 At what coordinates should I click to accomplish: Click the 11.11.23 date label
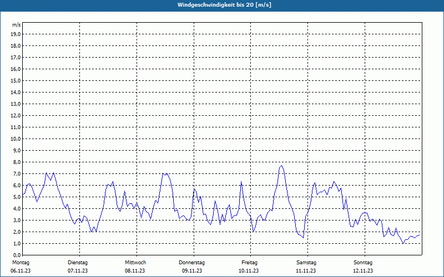[x=306, y=271]
